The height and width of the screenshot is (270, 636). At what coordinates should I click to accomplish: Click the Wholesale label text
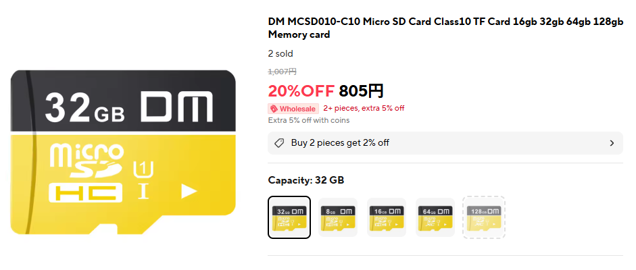click(298, 108)
